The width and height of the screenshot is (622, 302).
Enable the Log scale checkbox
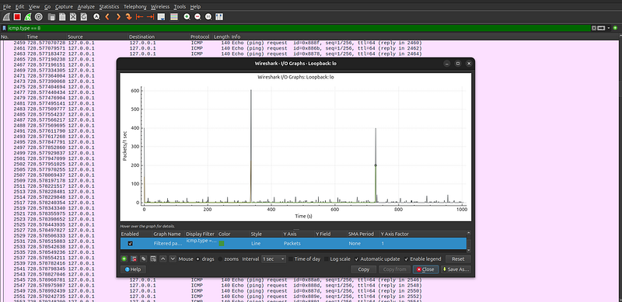pyautogui.click(x=327, y=259)
